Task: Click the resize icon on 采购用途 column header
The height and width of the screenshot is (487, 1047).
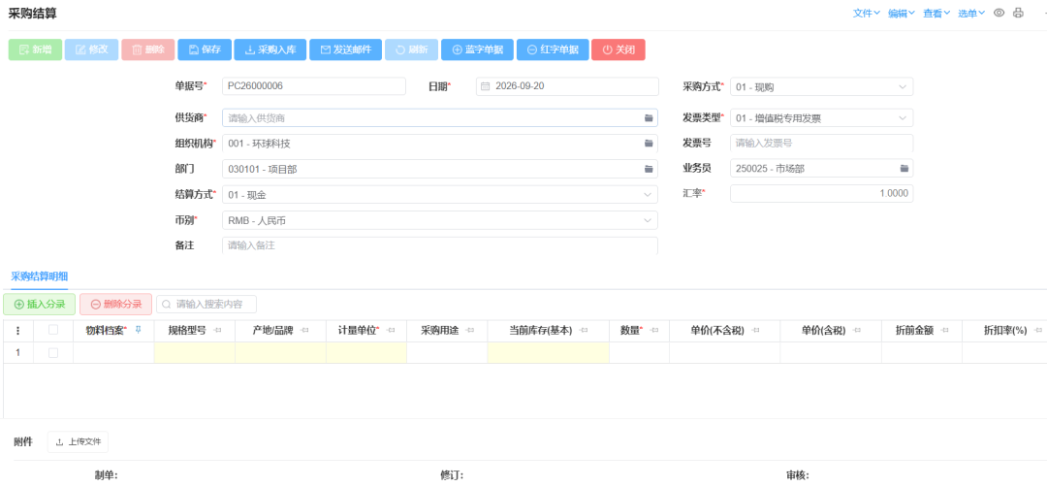Action: click(470, 330)
